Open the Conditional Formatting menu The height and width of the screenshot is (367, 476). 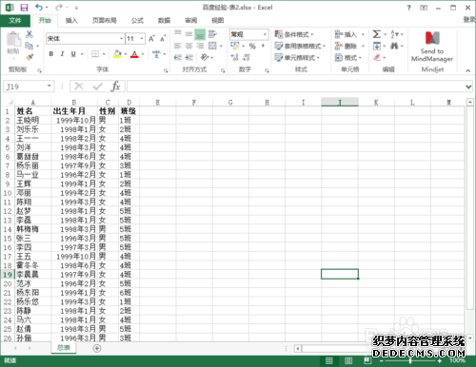294,34
